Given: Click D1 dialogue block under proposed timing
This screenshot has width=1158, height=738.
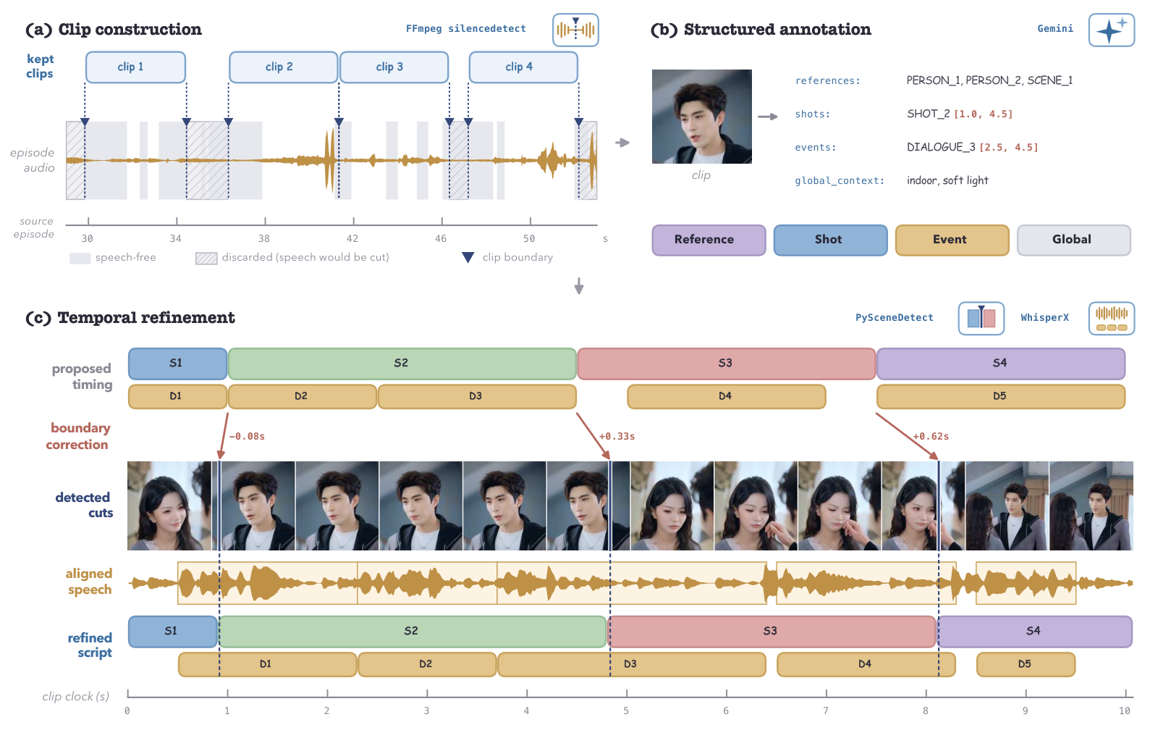Looking at the screenshot, I should 177,397.
